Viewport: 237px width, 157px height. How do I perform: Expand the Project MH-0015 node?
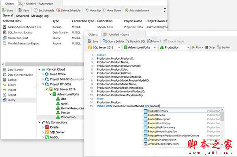[x=43, y=79]
